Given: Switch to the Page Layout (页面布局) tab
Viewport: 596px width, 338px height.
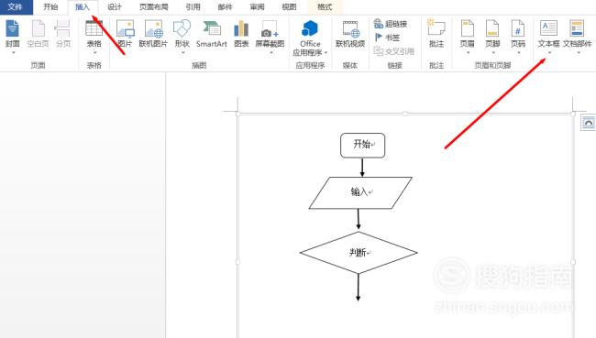Looking at the screenshot, I should coord(153,6).
